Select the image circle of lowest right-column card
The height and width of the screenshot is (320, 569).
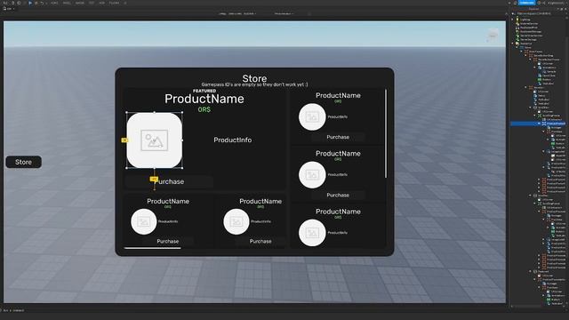pyautogui.click(x=312, y=233)
